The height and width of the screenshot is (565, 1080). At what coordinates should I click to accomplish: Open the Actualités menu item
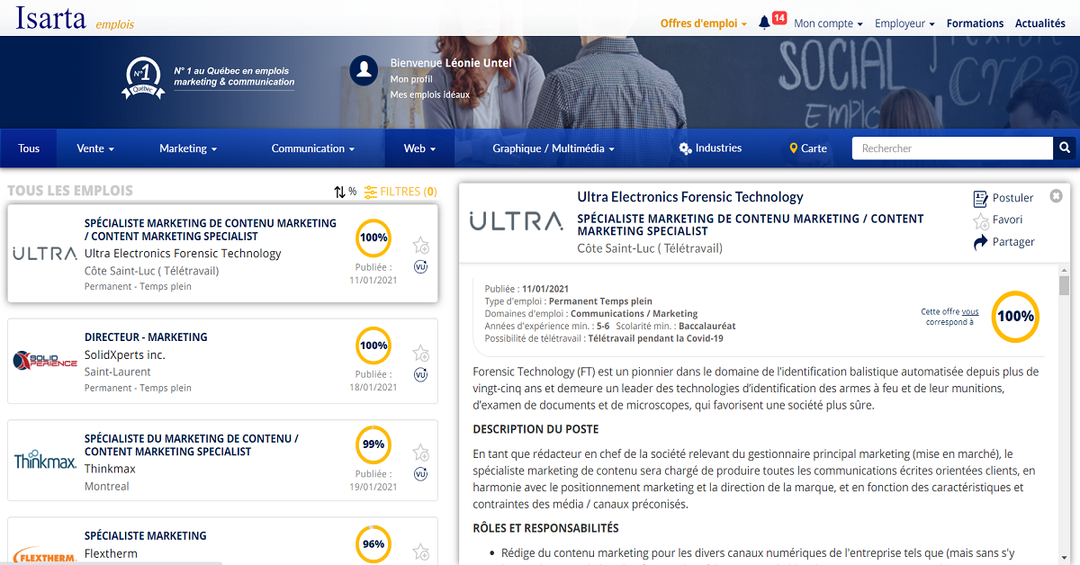[x=1040, y=23]
